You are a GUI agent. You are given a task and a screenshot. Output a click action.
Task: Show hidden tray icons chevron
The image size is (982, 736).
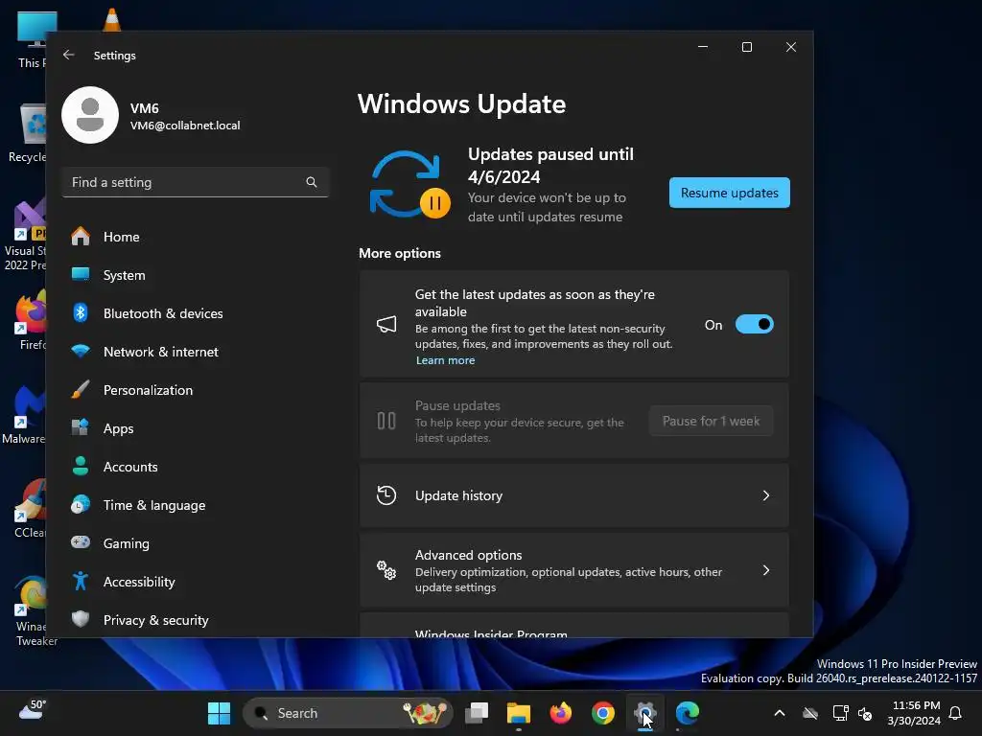pyautogui.click(x=780, y=713)
